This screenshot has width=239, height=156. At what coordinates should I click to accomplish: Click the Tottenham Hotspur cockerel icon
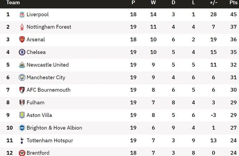coord(22,140)
